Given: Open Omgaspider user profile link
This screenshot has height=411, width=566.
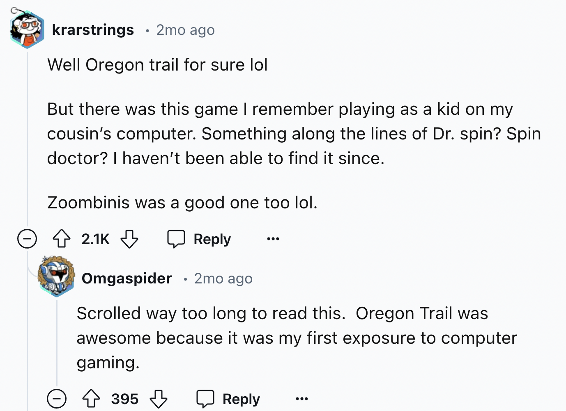Looking at the screenshot, I should coord(127,279).
